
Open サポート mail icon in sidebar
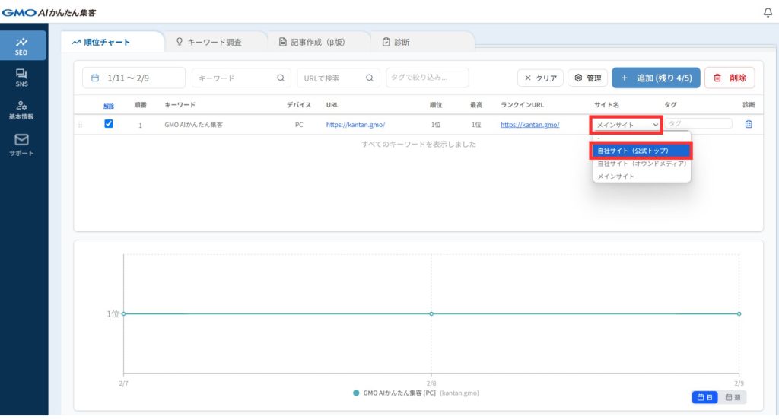tap(22, 143)
